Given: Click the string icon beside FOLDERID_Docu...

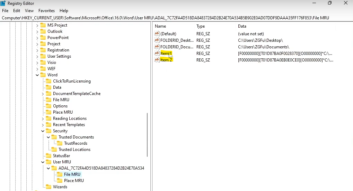Looking at the screenshot, I should click(157, 47).
